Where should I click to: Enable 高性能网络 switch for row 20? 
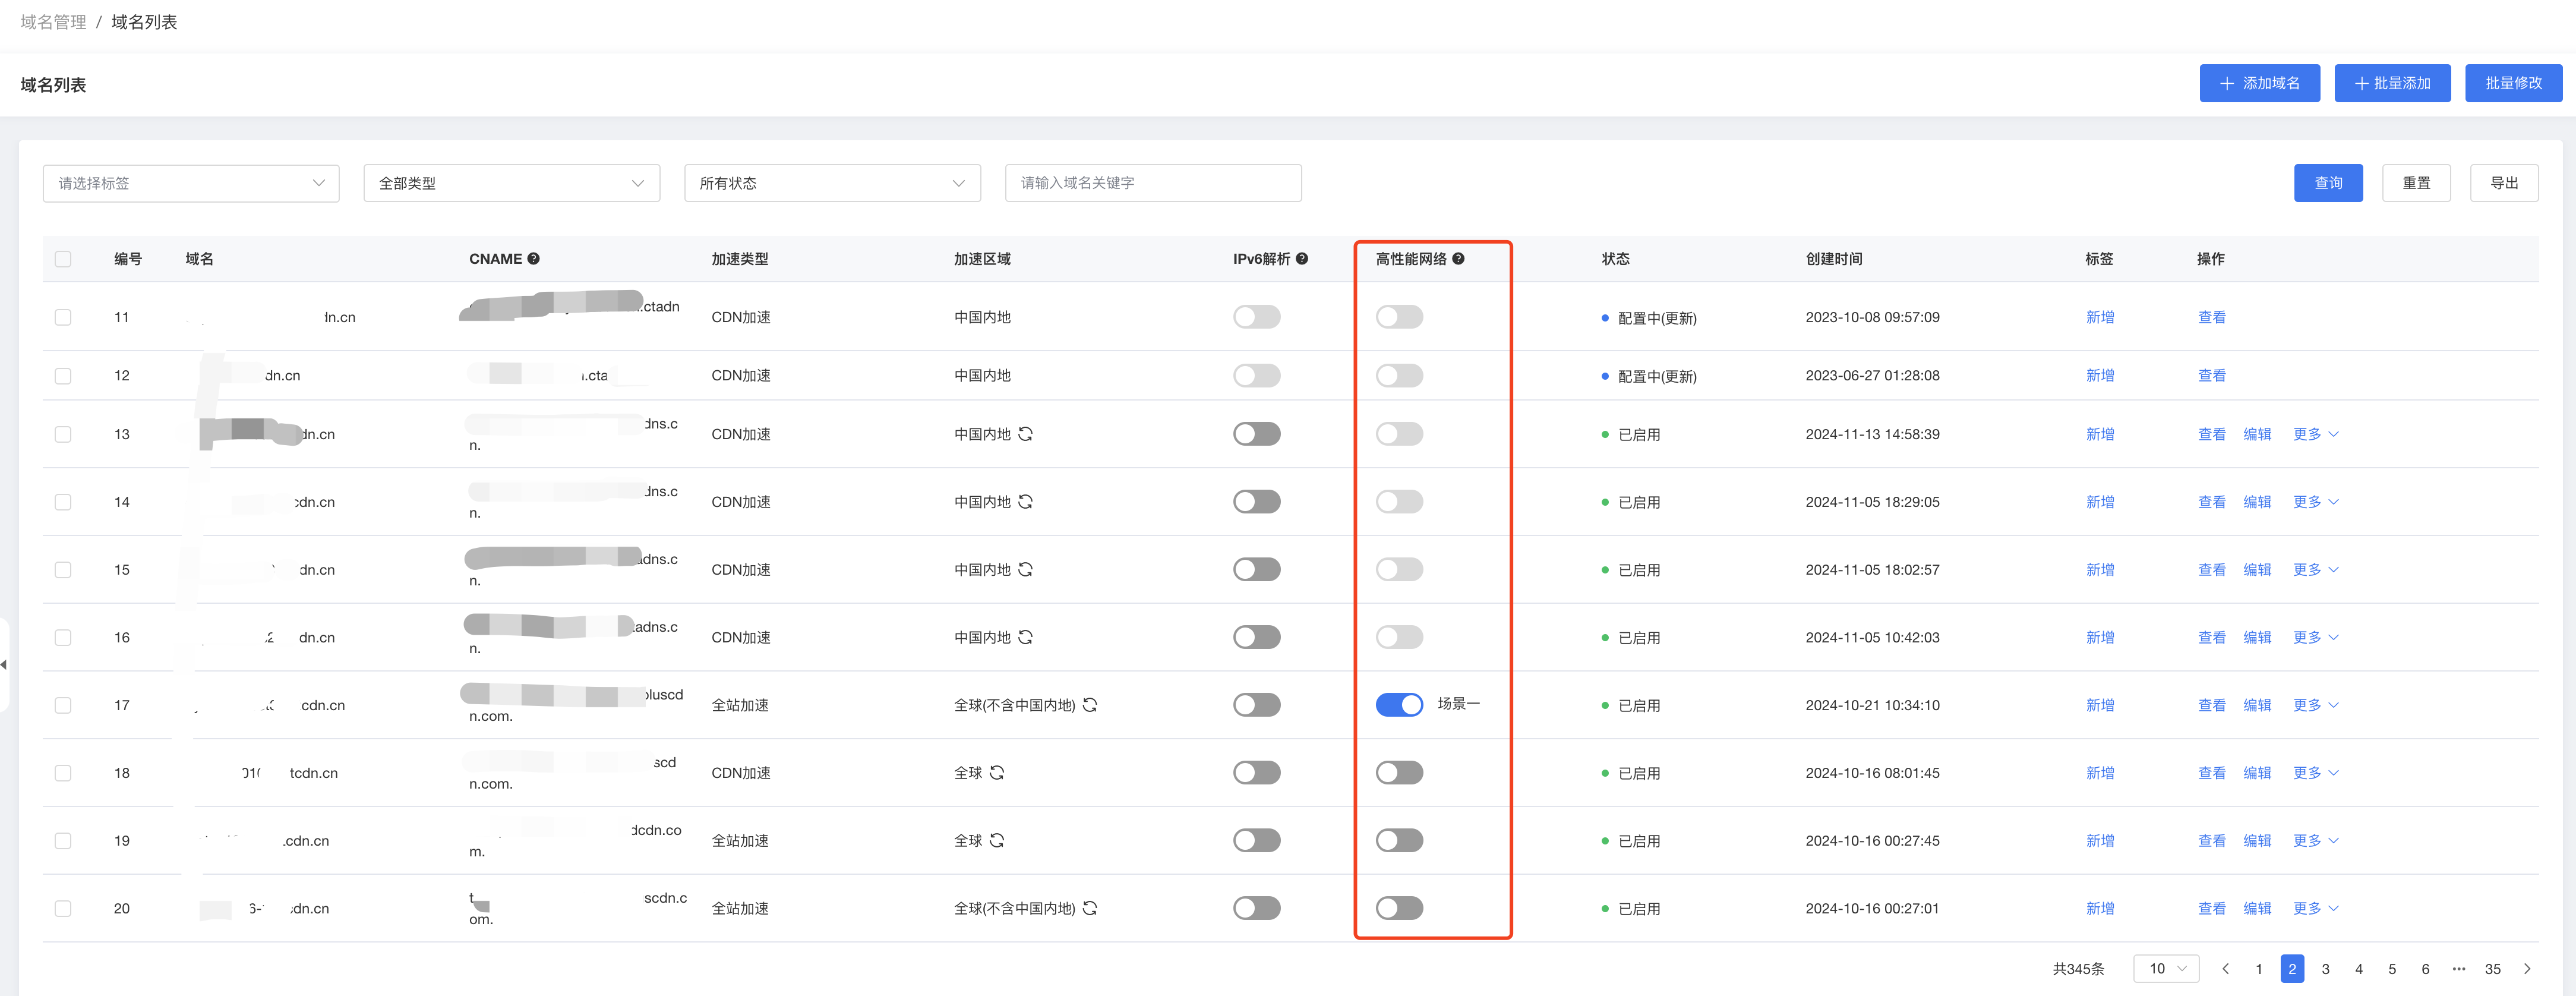pyautogui.click(x=1399, y=909)
